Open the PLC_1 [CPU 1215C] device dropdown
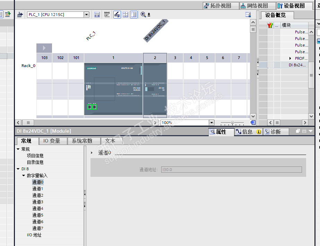This screenshot has width=320, height=246. (87, 15)
